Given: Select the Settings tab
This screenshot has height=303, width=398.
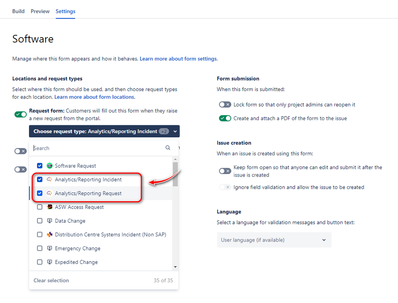Looking at the screenshot, I should click(65, 11).
